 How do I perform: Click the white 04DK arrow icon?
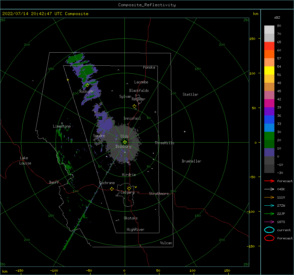click(x=269, y=189)
